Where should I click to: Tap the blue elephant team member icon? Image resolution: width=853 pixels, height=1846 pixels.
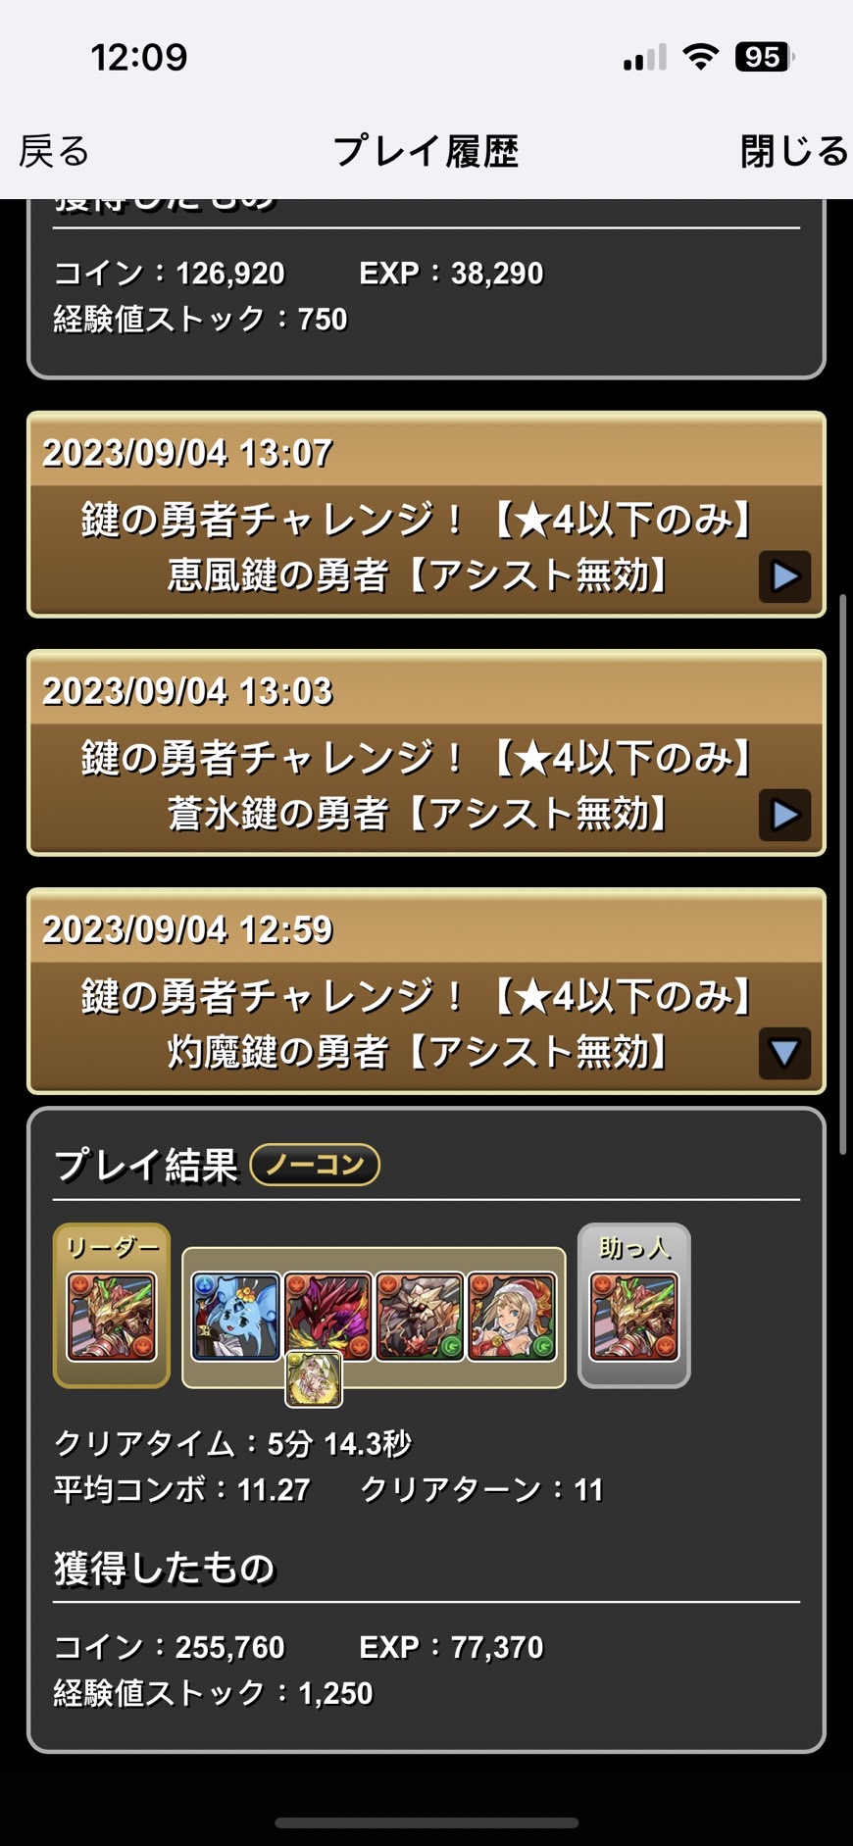tap(235, 1316)
